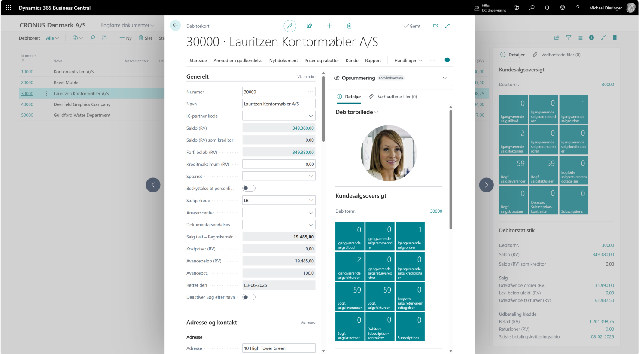The height and width of the screenshot is (354, 639).
Task: Click the share icon in card header
Action: point(310,26)
